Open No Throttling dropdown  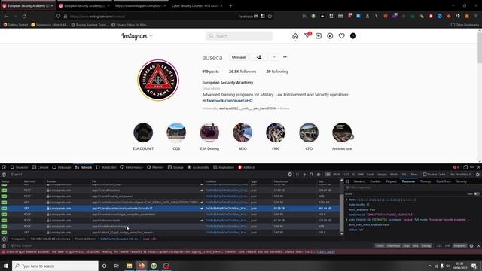coord(460,175)
